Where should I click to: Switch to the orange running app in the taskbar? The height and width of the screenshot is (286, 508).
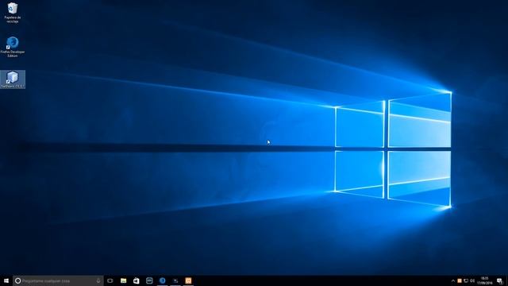tap(188, 280)
